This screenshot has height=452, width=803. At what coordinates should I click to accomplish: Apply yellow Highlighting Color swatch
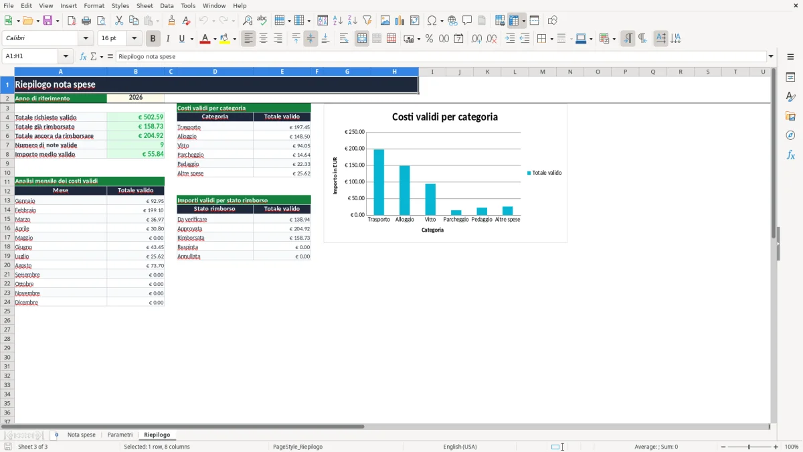point(225,39)
